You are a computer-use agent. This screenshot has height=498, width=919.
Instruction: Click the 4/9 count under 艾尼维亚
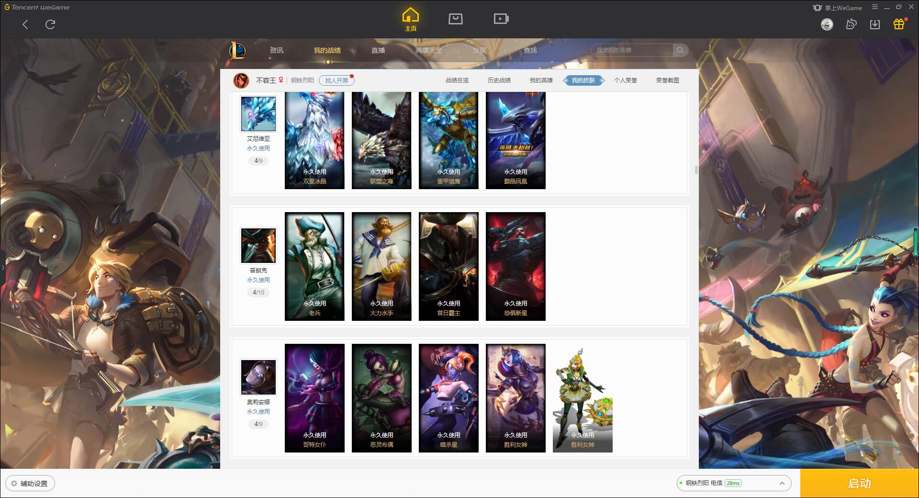click(x=258, y=161)
